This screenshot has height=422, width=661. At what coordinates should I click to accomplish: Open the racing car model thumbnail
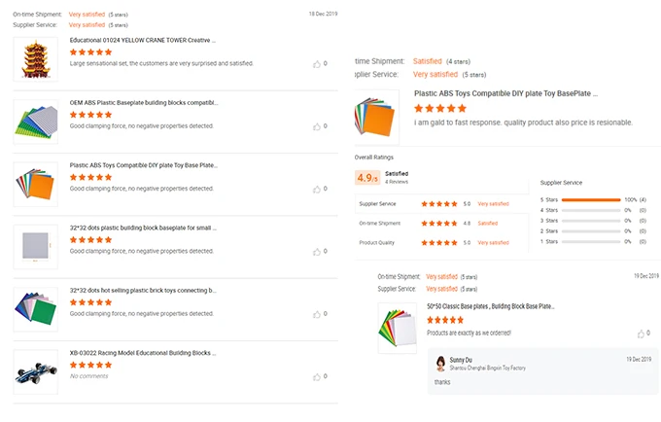point(36,370)
